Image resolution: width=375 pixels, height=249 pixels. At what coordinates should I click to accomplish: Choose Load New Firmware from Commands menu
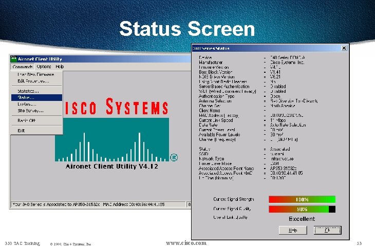point(36,74)
